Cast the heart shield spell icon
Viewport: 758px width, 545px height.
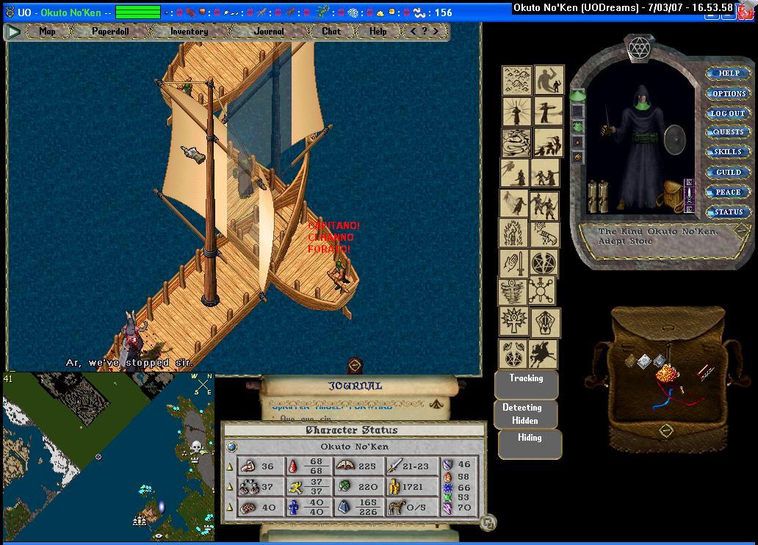(x=546, y=322)
